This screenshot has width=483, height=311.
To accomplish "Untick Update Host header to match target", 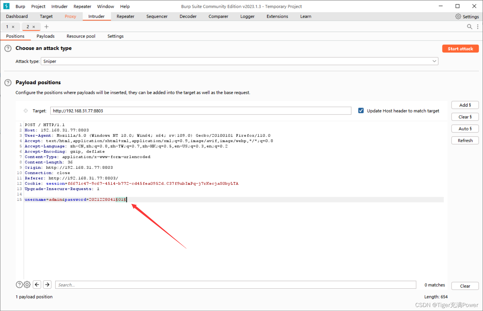I will point(361,111).
